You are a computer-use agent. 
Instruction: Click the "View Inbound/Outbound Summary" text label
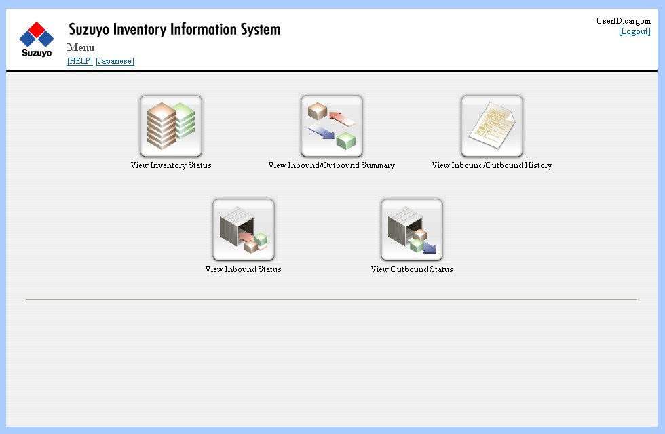click(x=331, y=165)
